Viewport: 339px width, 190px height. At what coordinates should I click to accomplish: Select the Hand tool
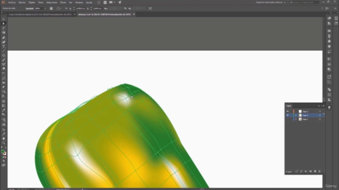4,138
